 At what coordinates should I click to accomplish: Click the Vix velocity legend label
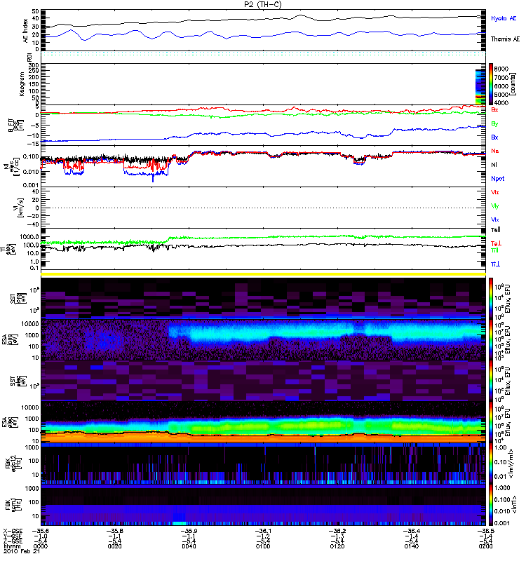click(x=495, y=219)
